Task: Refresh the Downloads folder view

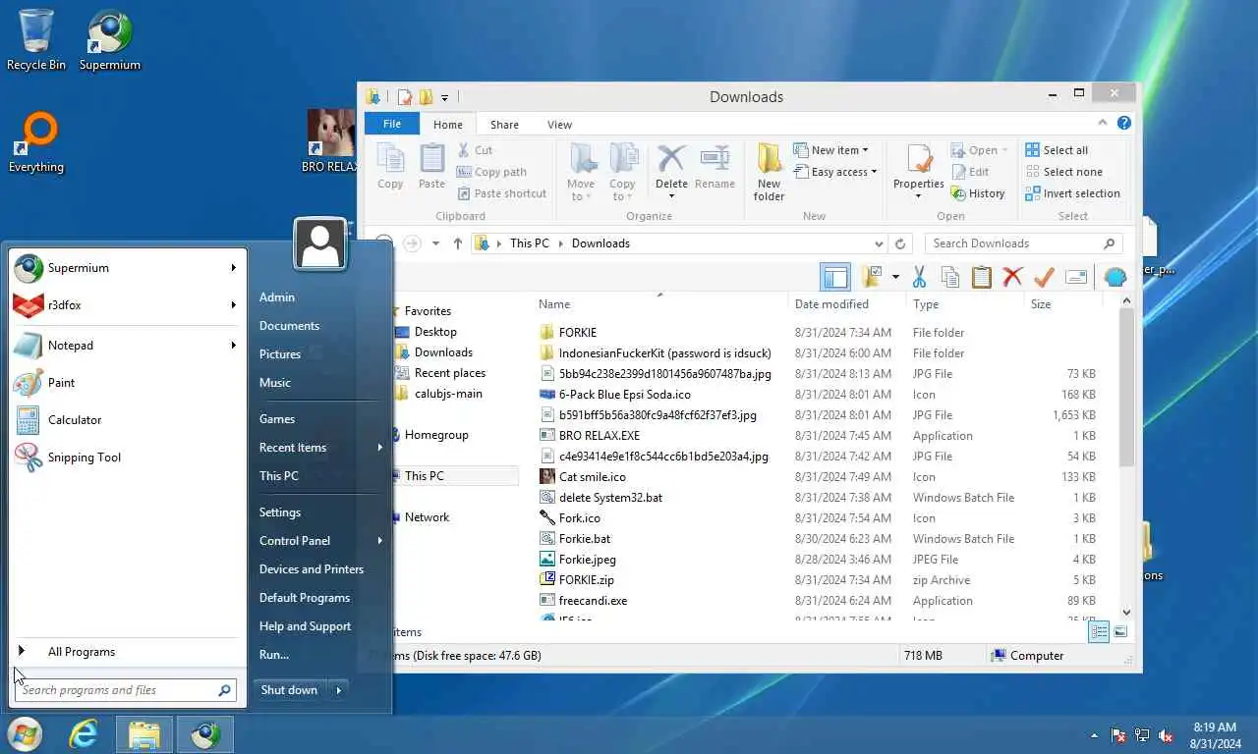Action: 900,243
